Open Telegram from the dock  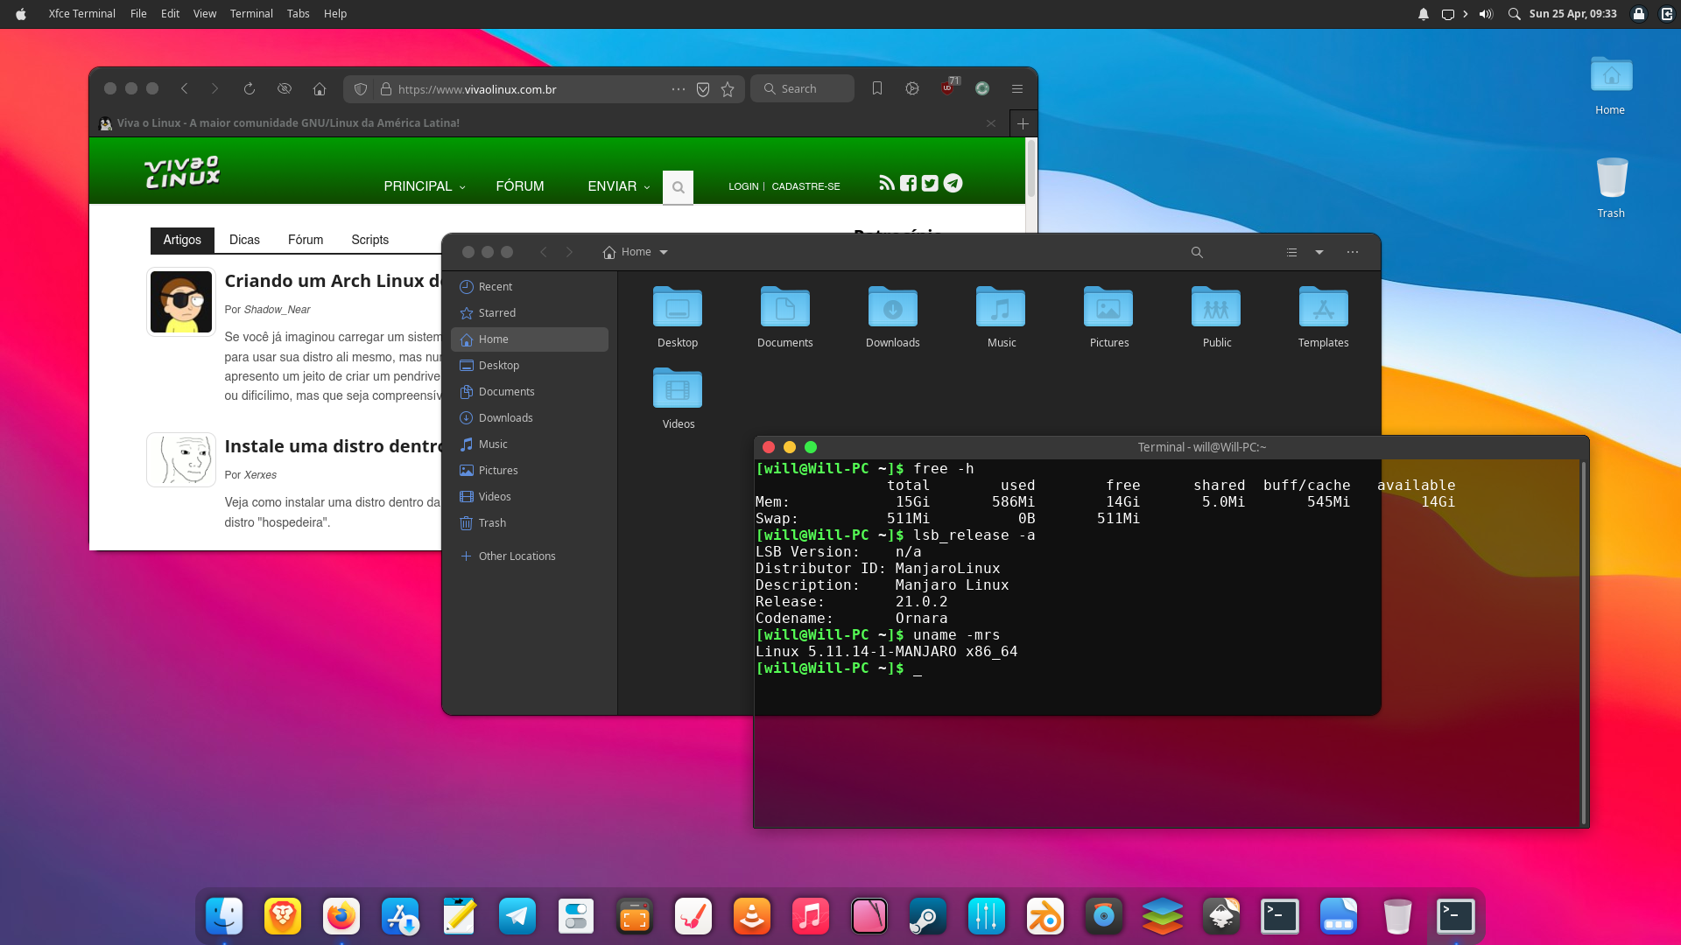tap(517, 916)
